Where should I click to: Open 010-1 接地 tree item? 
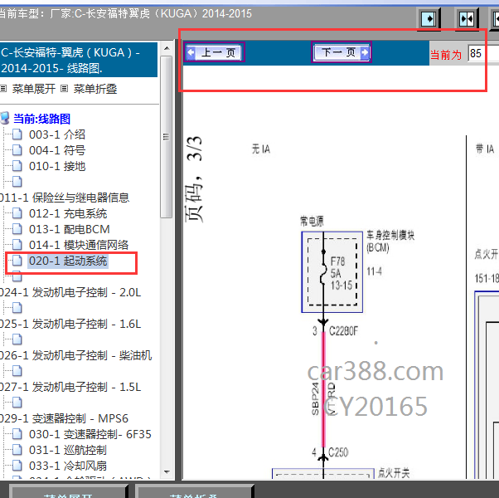click(57, 166)
